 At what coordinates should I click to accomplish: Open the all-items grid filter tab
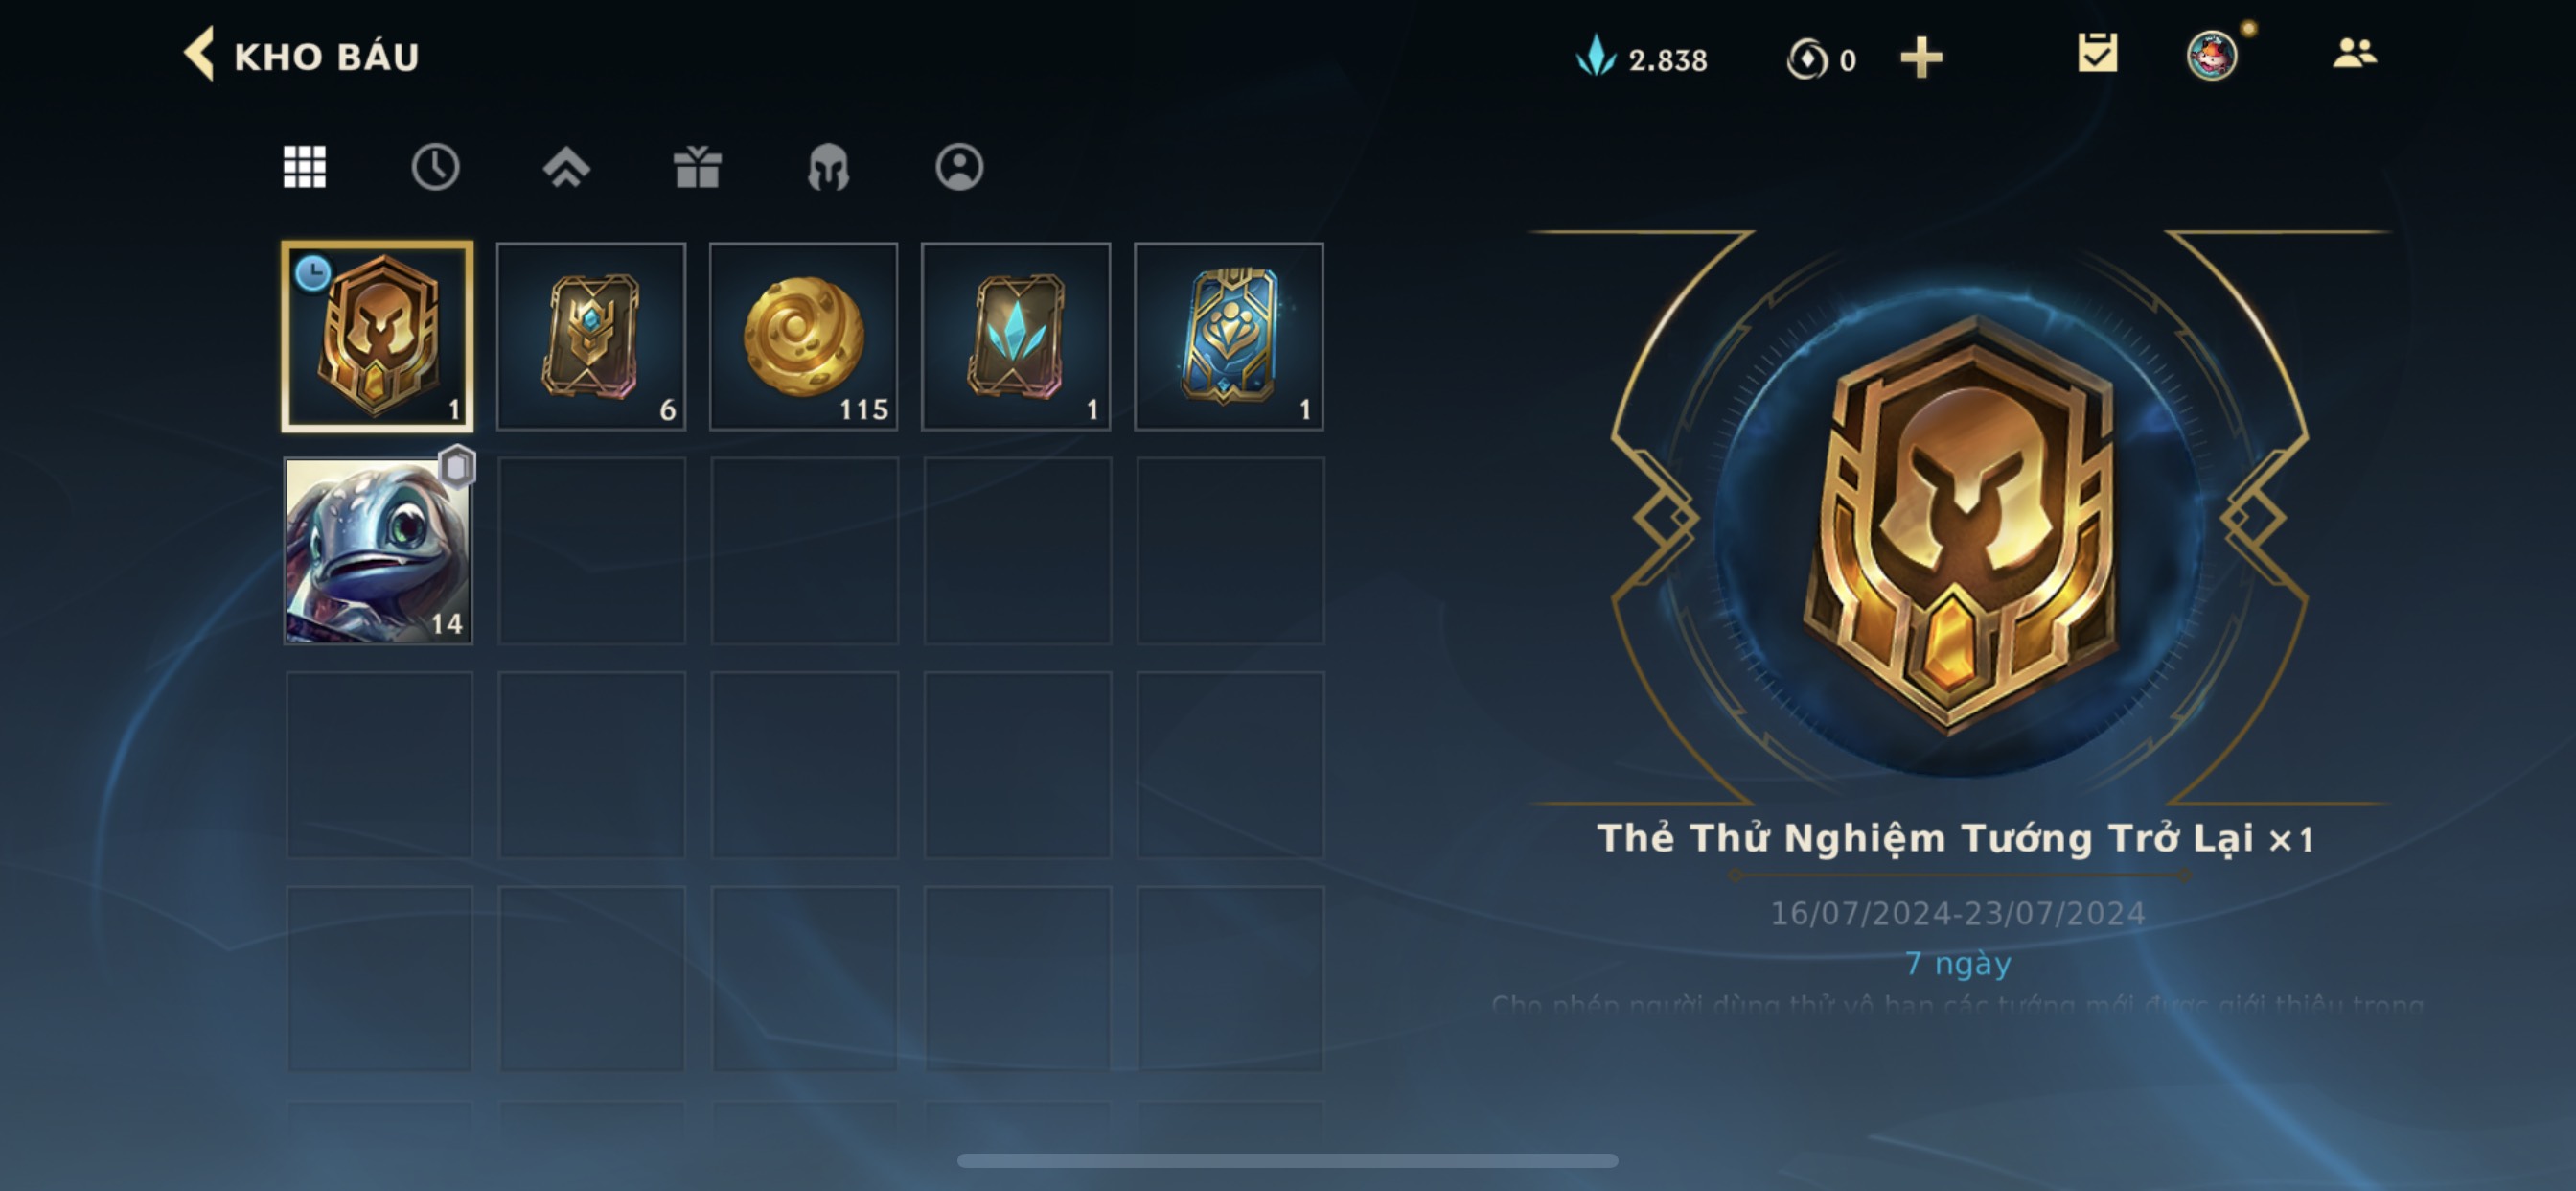click(x=304, y=166)
